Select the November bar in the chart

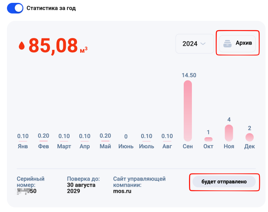(x=229, y=133)
